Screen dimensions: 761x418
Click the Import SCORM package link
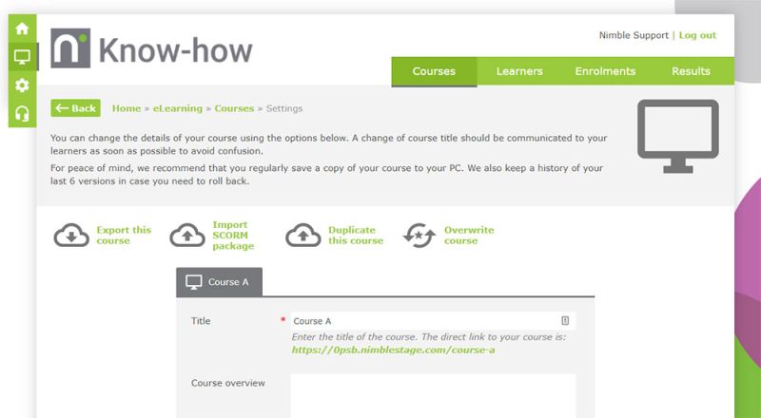point(233,236)
